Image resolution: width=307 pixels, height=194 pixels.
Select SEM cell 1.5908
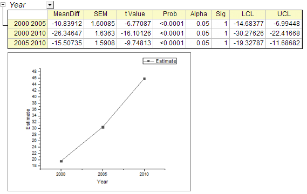pos(100,43)
